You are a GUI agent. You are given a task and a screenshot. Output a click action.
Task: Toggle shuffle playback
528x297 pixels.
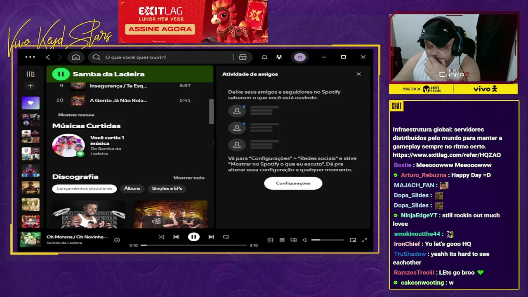pos(161,237)
